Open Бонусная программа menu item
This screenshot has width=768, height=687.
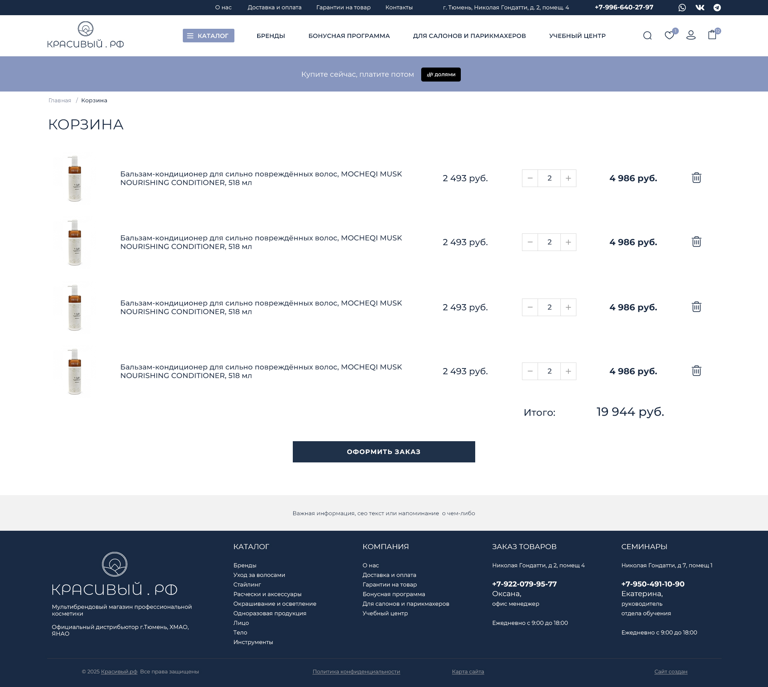click(349, 36)
